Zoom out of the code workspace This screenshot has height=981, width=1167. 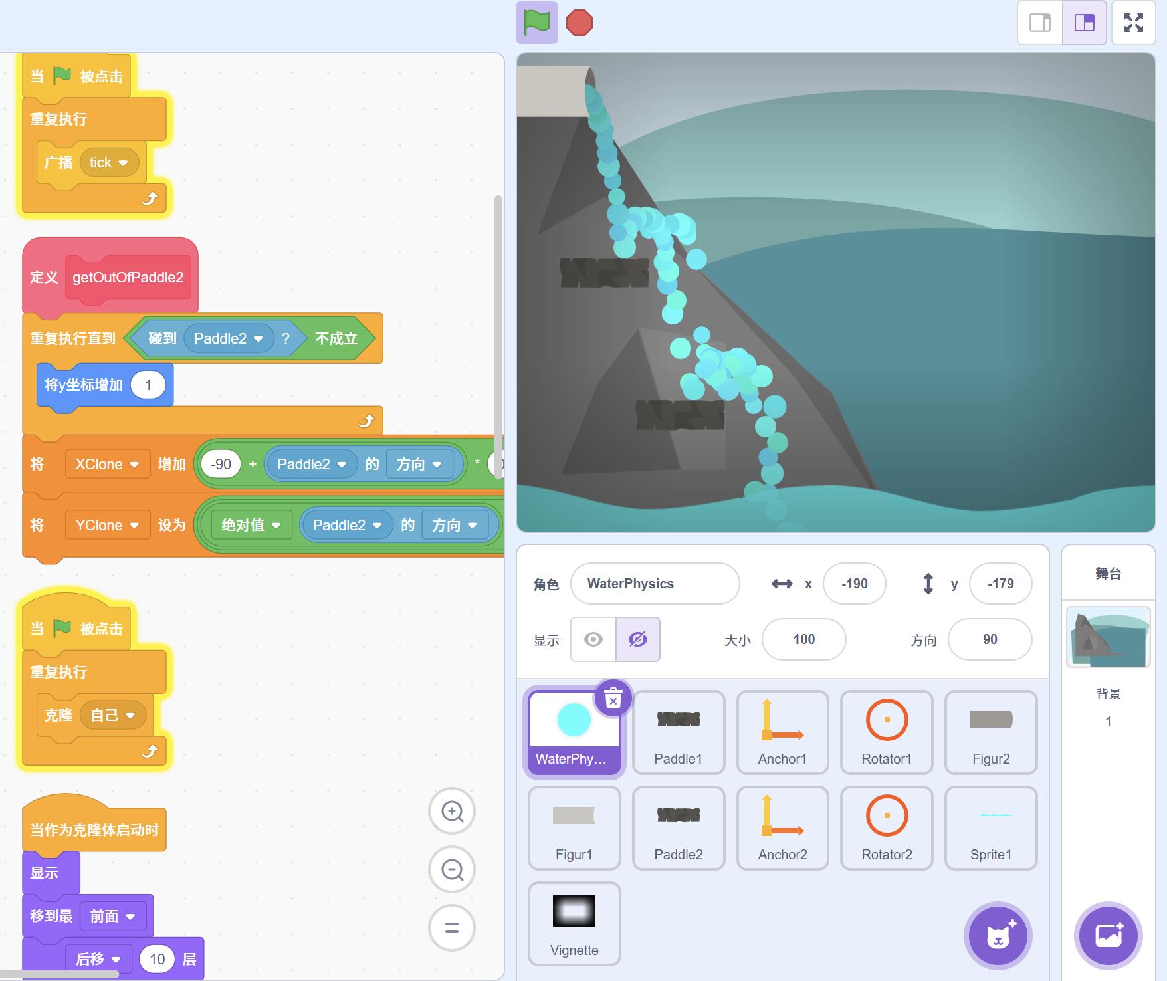[x=452, y=869]
